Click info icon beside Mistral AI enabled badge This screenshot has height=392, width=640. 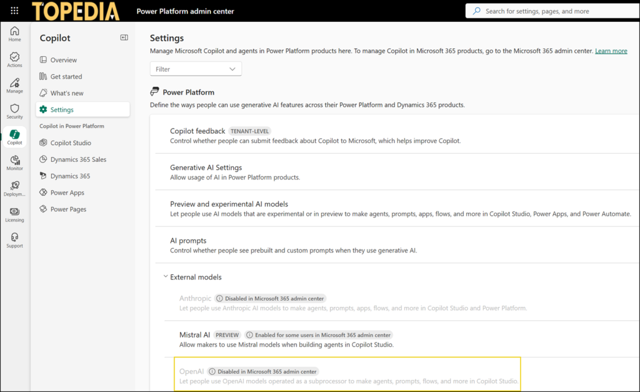(x=249, y=335)
